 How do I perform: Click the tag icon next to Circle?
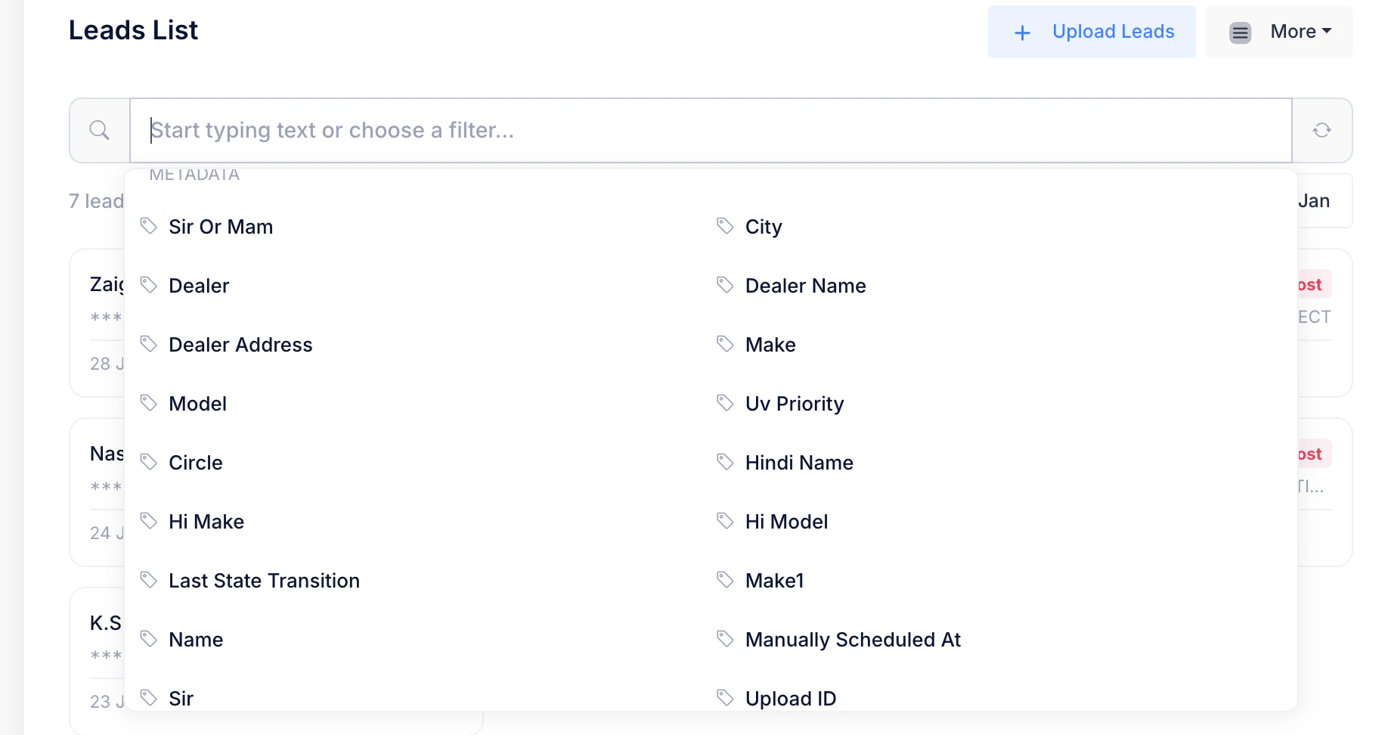tap(149, 462)
